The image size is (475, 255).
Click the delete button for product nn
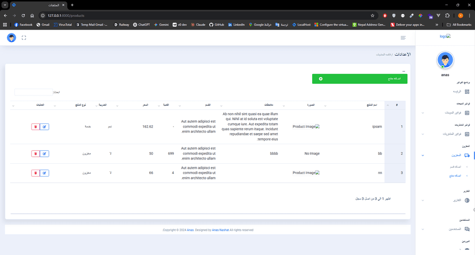point(35,173)
